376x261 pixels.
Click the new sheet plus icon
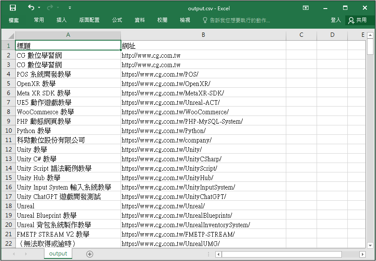(90, 254)
